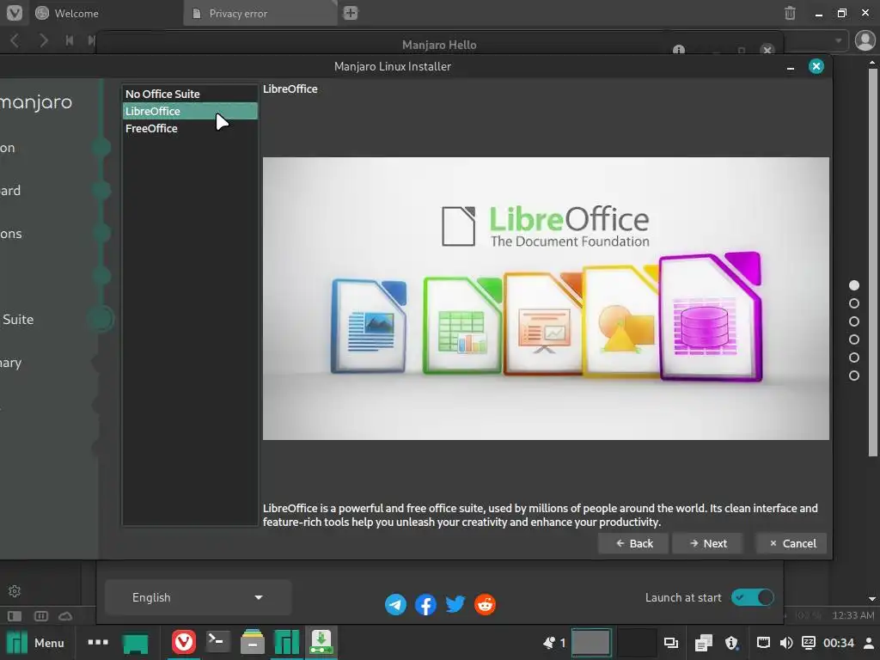The image size is (880, 660).
Task: Click the power manager tray icon
Action: pyautogui.click(x=808, y=643)
